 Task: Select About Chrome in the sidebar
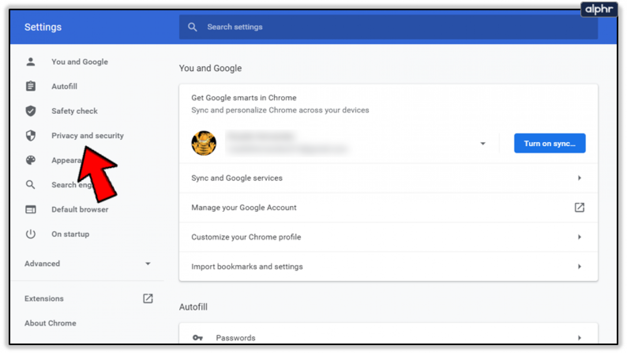[50, 323]
